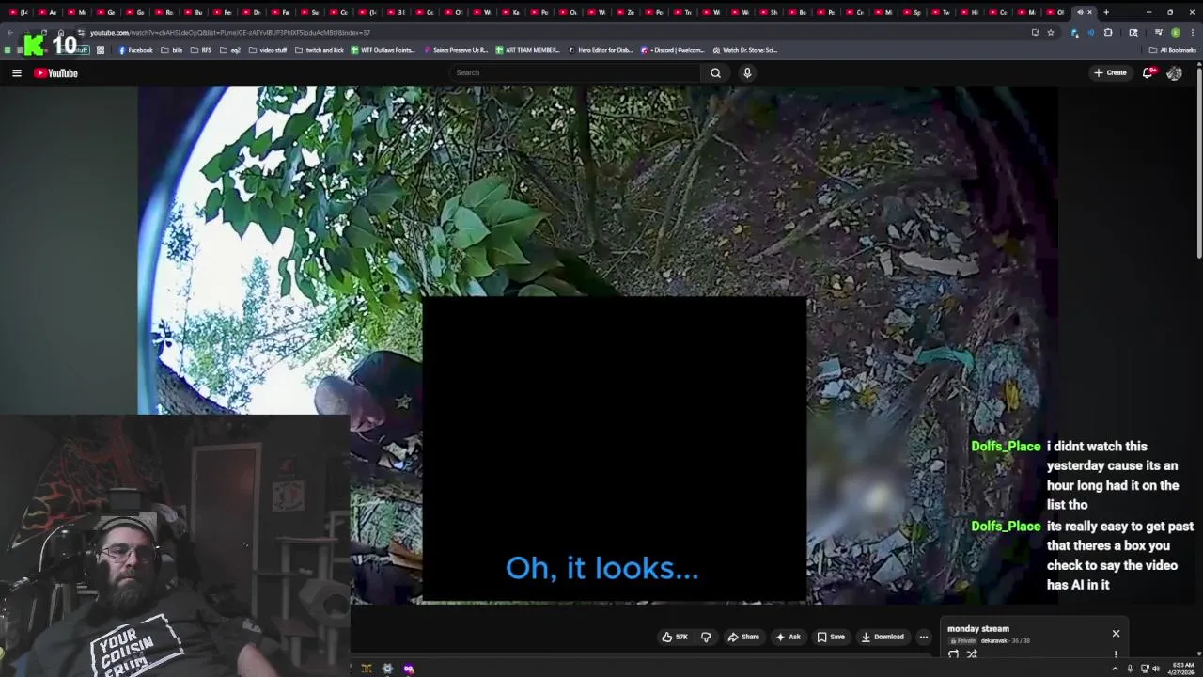The height and width of the screenshot is (677, 1203).
Task: Toggle the playlist loop icon
Action: (x=953, y=654)
